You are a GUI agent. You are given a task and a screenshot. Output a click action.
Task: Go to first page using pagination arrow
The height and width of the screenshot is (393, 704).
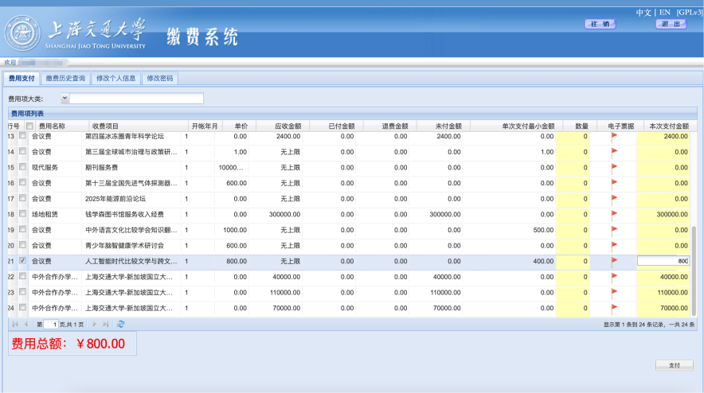click(15, 324)
